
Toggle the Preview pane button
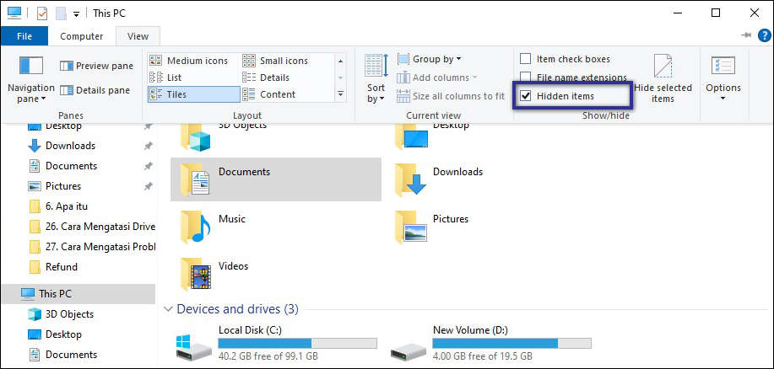[96, 66]
